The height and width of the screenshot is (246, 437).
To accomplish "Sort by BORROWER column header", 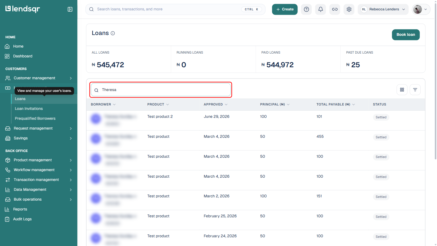I will 103,104.
